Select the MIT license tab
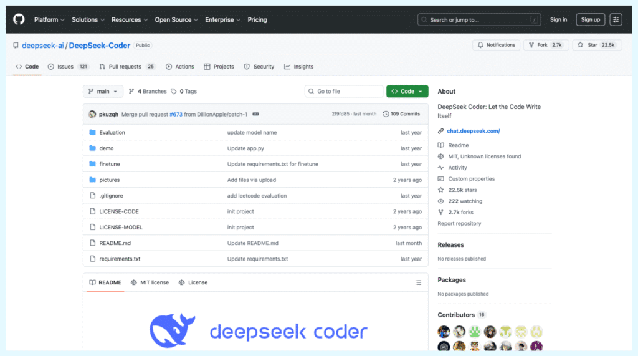Viewport: 638px width, 356px height. (x=150, y=282)
